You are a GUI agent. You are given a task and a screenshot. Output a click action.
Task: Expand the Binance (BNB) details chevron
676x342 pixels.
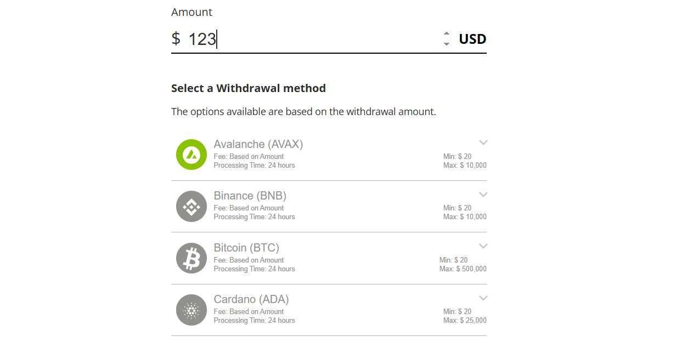483,194
